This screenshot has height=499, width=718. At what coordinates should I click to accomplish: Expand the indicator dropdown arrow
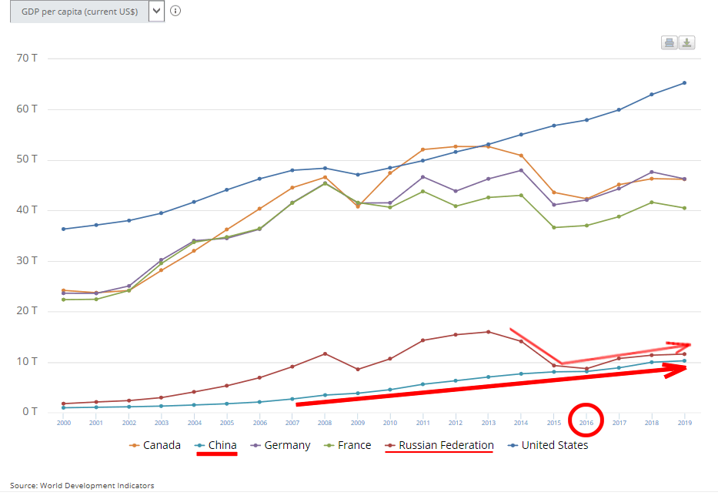[x=157, y=11]
